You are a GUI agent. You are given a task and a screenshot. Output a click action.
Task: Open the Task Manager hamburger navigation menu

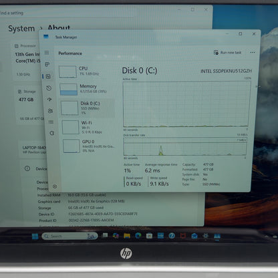click(47, 53)
